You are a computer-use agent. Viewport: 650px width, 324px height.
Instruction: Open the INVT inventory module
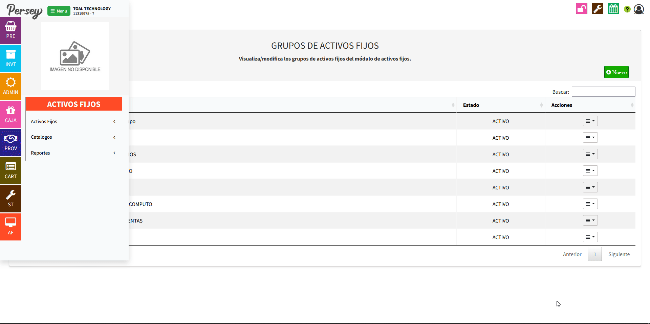click(x=10, y=59)
